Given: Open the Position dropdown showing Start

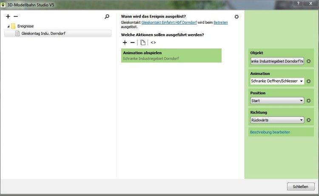Looking at the screenshot, I should coord(277,100).
